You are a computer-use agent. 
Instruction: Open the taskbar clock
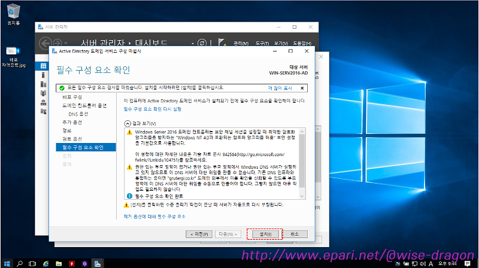coord(447,264)
